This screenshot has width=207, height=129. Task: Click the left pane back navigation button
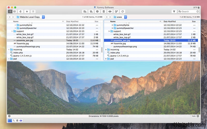point(10,17)
